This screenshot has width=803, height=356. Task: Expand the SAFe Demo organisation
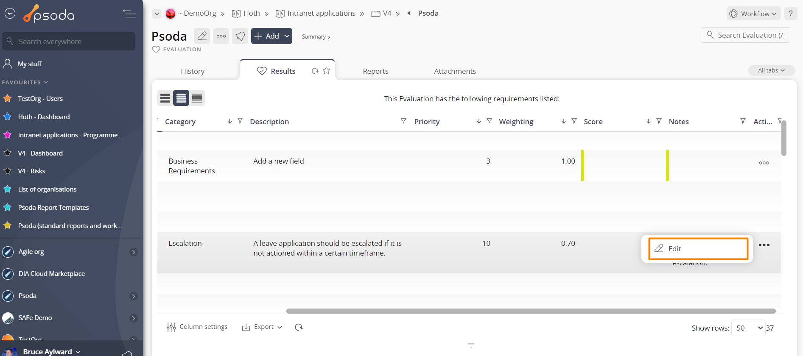[133, 318]
